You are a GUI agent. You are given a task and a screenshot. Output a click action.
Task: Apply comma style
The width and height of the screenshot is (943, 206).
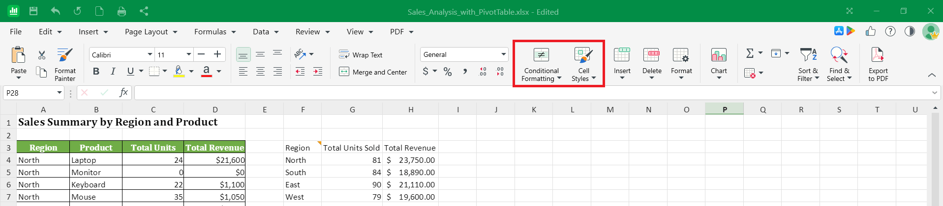(x=465, y=72)
